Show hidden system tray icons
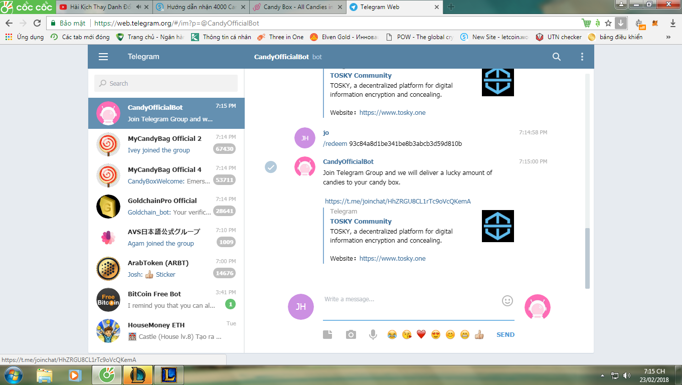 (x=603, y=375)
